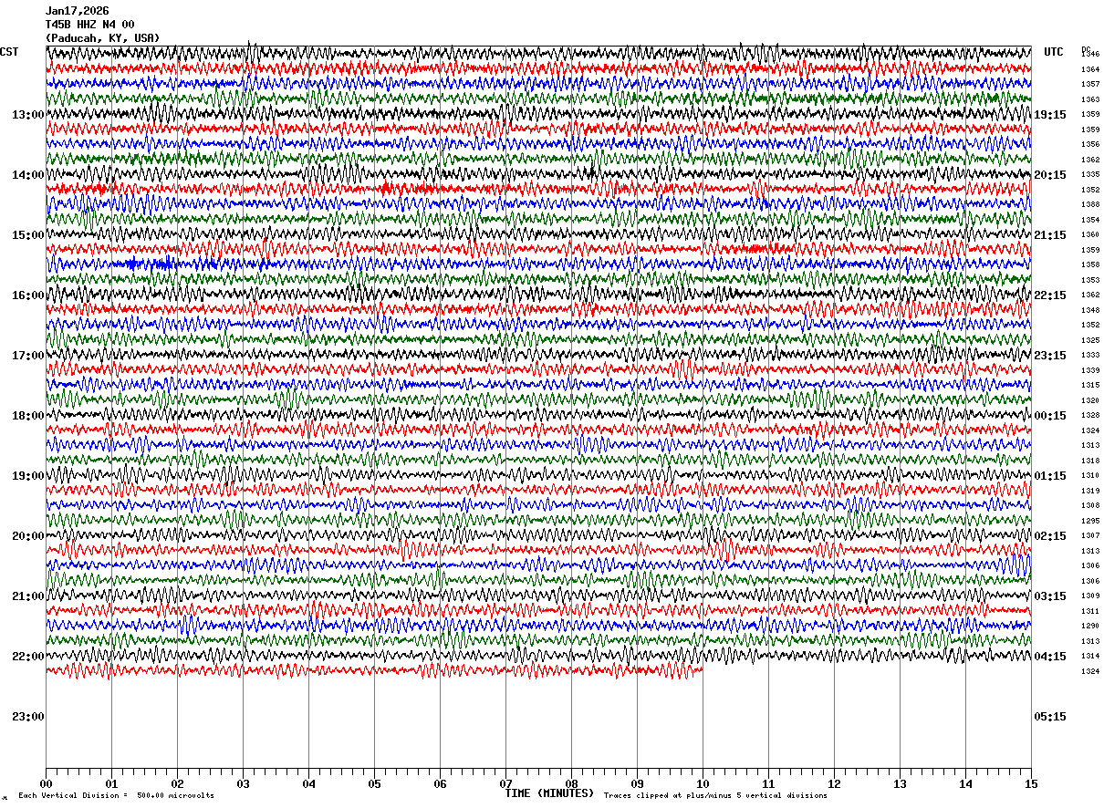Viewport: 1104px width, 808px height.
Task: Select the 23:00 CST time label
Action: (28, 717)
